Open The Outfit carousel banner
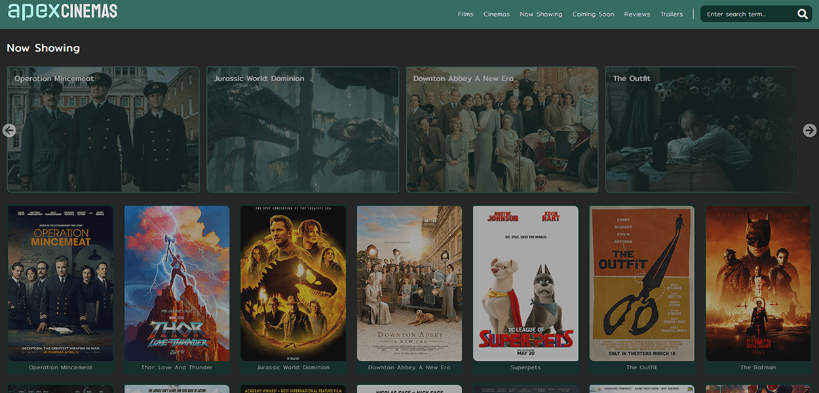The image size is (819, 393). (x=701, y=130)
